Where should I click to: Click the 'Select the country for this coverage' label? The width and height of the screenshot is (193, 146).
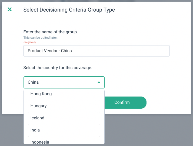point(58,68)
